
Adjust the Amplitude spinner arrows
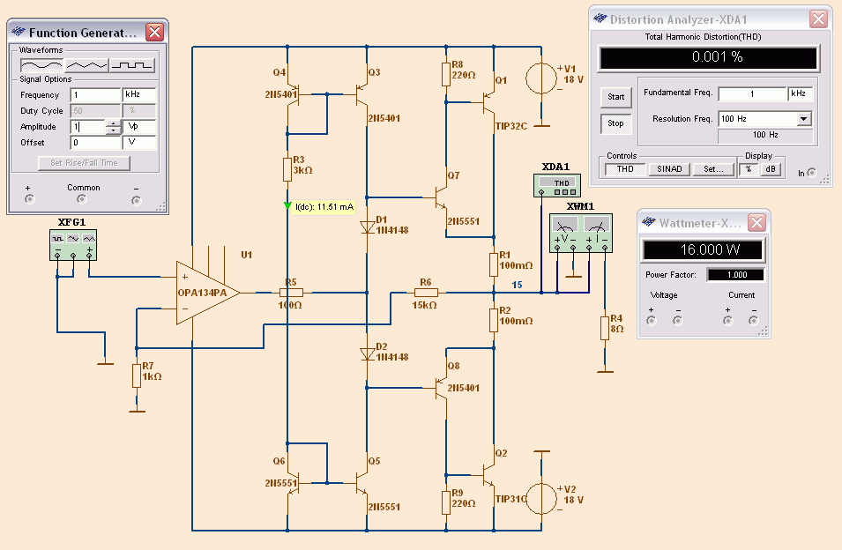pos(113,127)
